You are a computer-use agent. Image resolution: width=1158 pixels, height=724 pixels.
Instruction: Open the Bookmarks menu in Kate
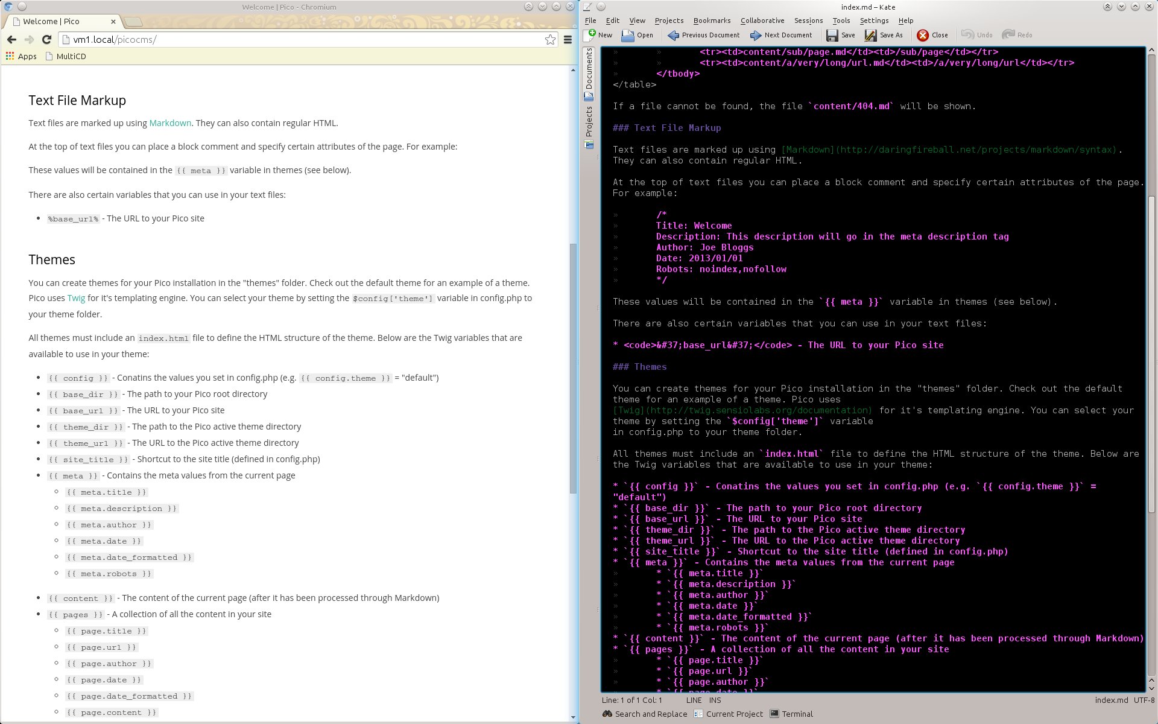coord(712,21)
